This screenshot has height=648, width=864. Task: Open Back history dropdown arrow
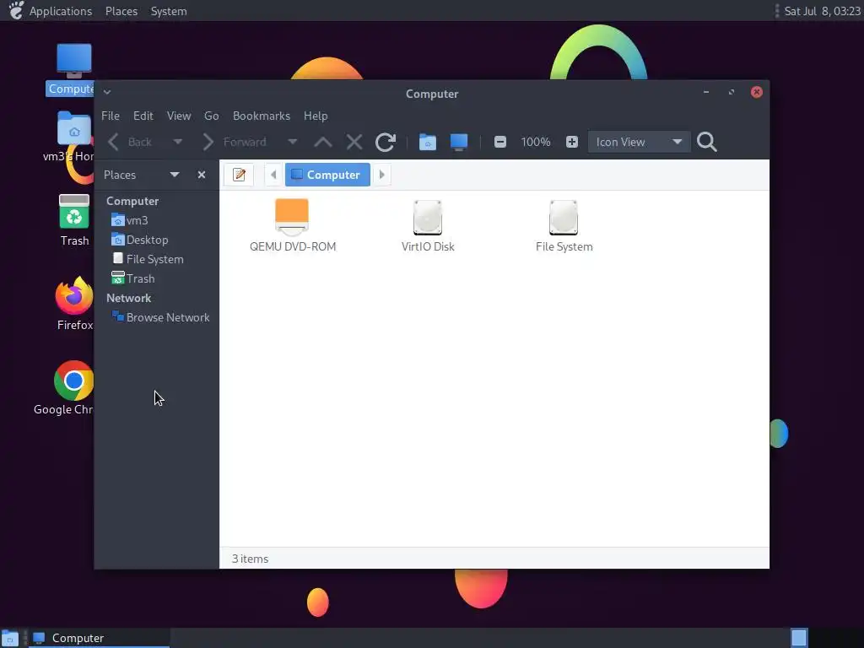tap(177, 142)
